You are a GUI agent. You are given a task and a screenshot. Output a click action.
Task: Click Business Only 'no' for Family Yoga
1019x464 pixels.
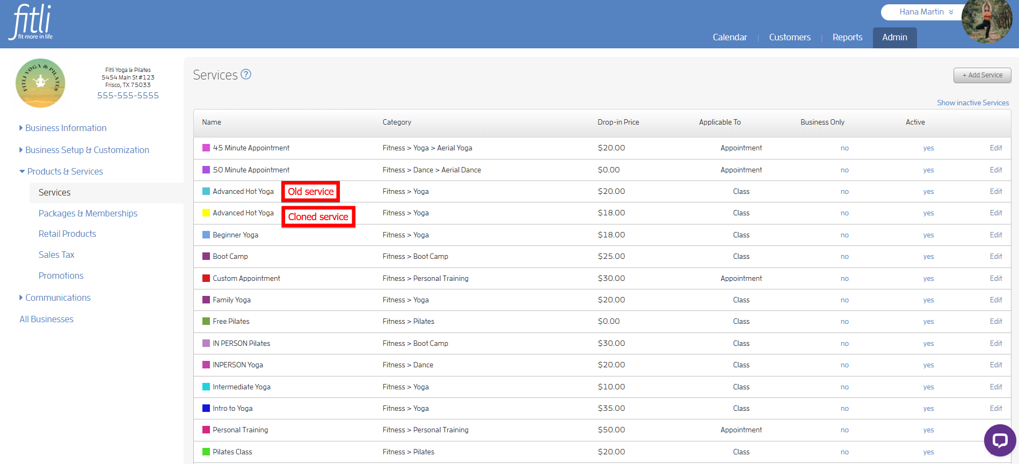845,300
